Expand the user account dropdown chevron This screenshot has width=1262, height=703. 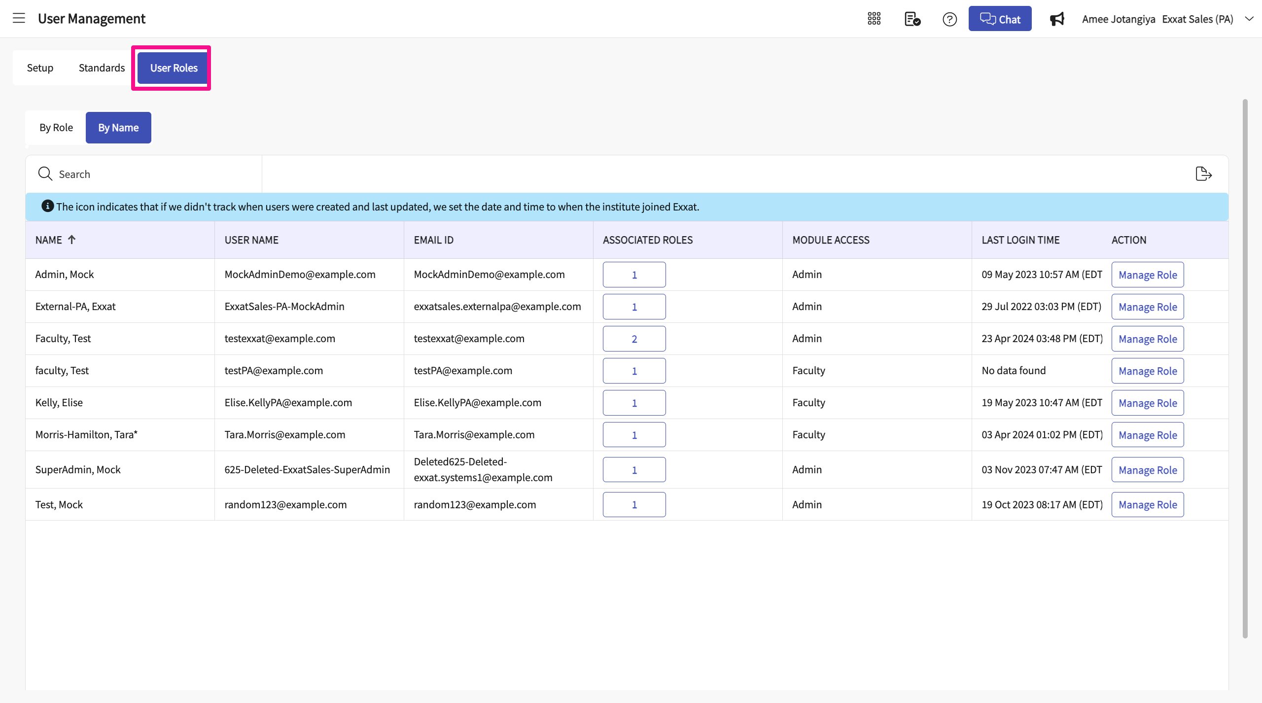tap(1249, 19)
